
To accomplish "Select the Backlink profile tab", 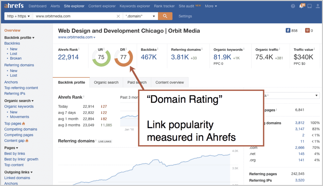I will click(72, 82).
